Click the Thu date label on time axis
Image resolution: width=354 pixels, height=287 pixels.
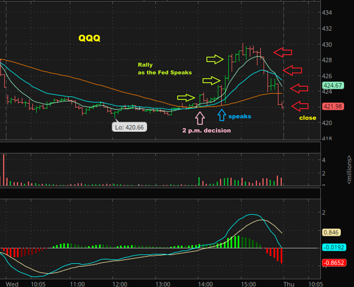(289, 284)
